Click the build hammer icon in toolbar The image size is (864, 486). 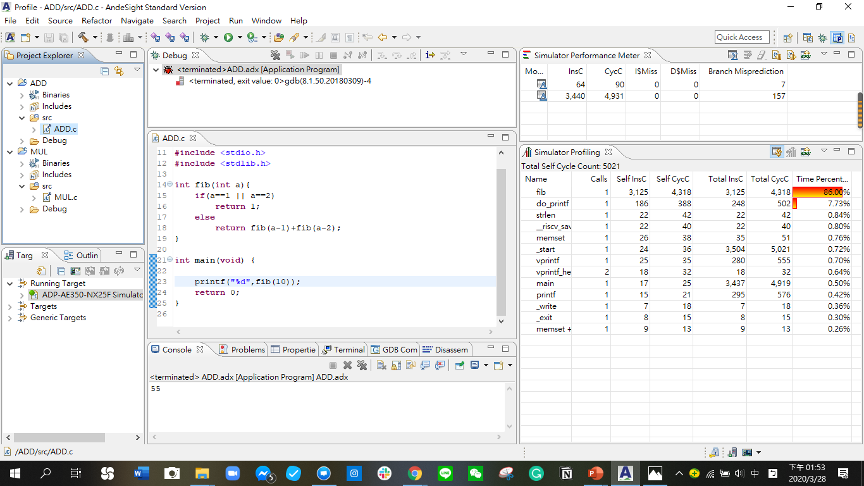(83, 37)
